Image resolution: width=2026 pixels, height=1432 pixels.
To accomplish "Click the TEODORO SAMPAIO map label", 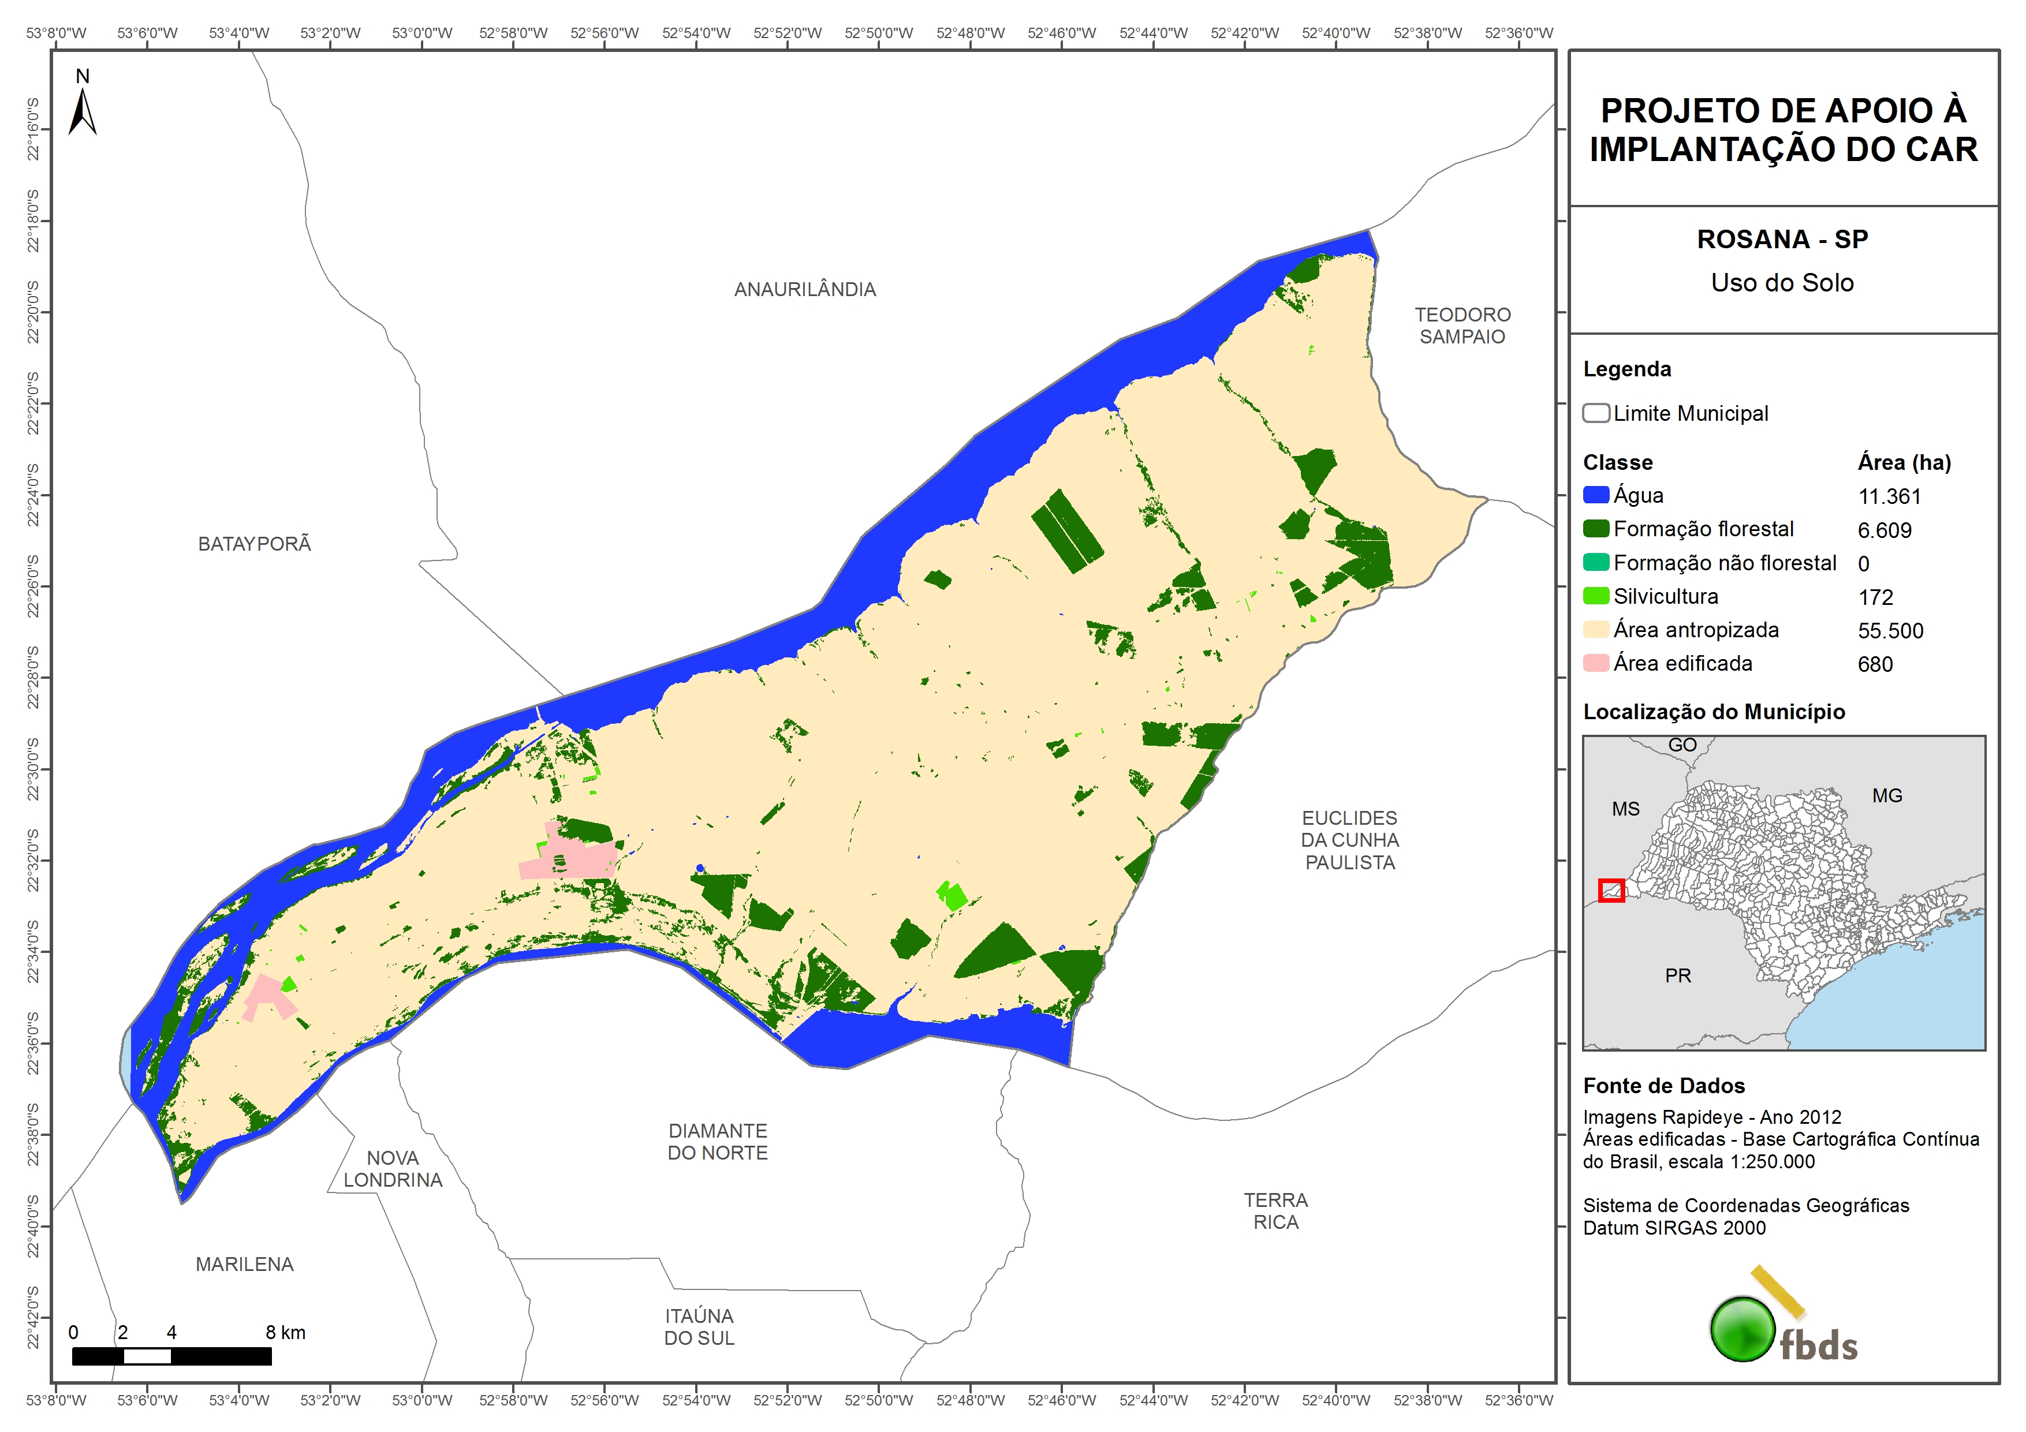I will 1462,326.
